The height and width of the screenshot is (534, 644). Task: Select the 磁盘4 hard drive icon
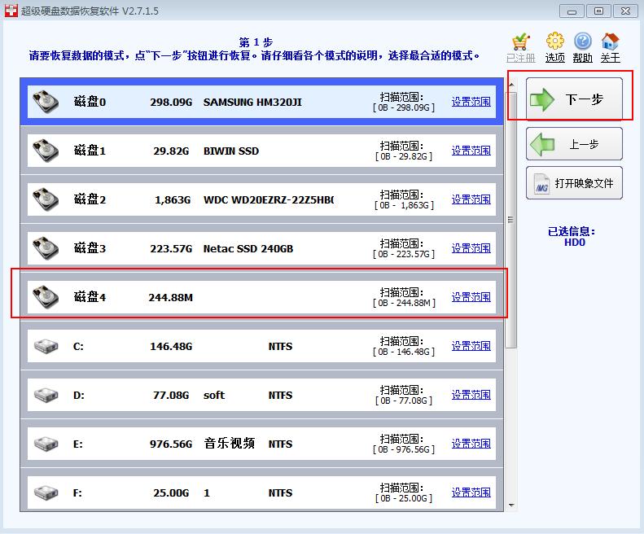point(46,297)
